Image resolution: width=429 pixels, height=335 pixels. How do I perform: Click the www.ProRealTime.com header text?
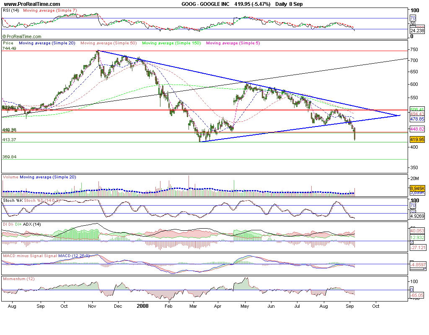pyautogui.click(x=32, y=4)
